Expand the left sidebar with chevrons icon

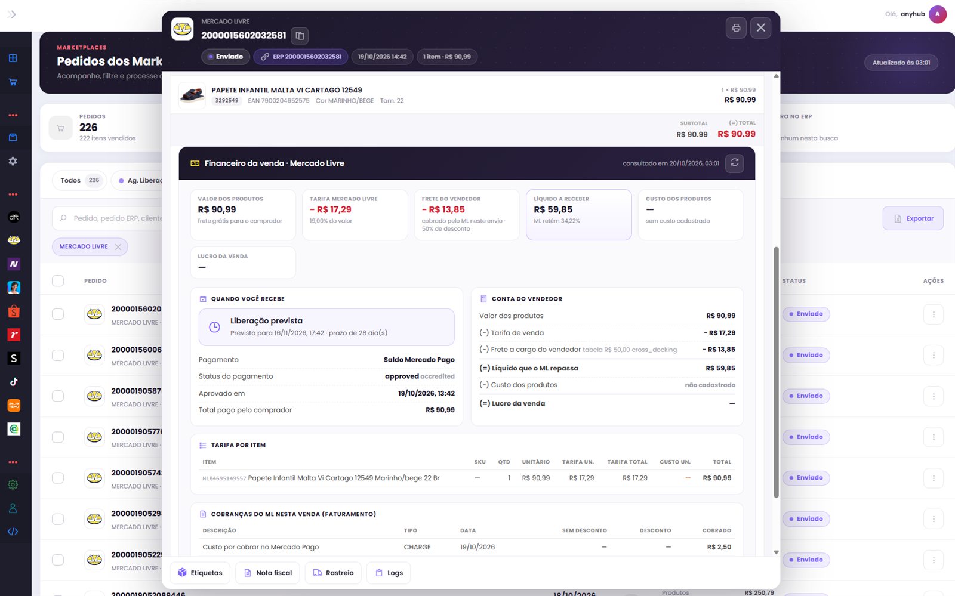(11, 14)
